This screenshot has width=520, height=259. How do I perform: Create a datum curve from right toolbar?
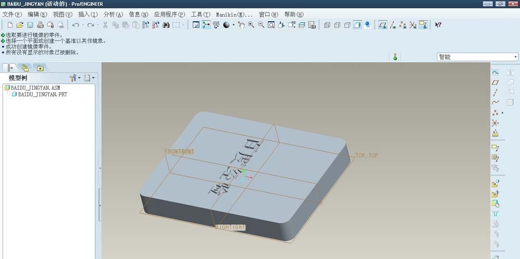(495, 102)
